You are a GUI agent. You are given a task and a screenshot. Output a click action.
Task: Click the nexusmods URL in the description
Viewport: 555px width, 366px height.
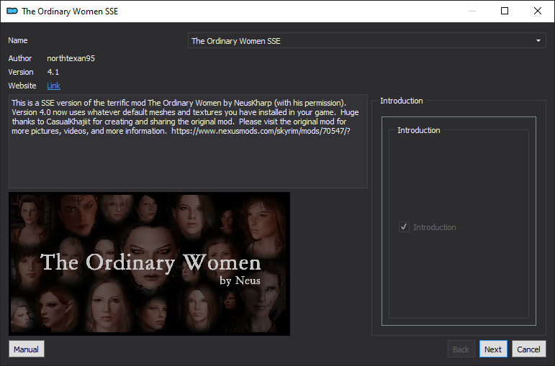pyautogui.click(x=261, y=131)
